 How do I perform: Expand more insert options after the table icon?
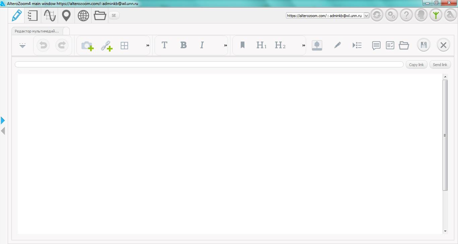point(148,46)
